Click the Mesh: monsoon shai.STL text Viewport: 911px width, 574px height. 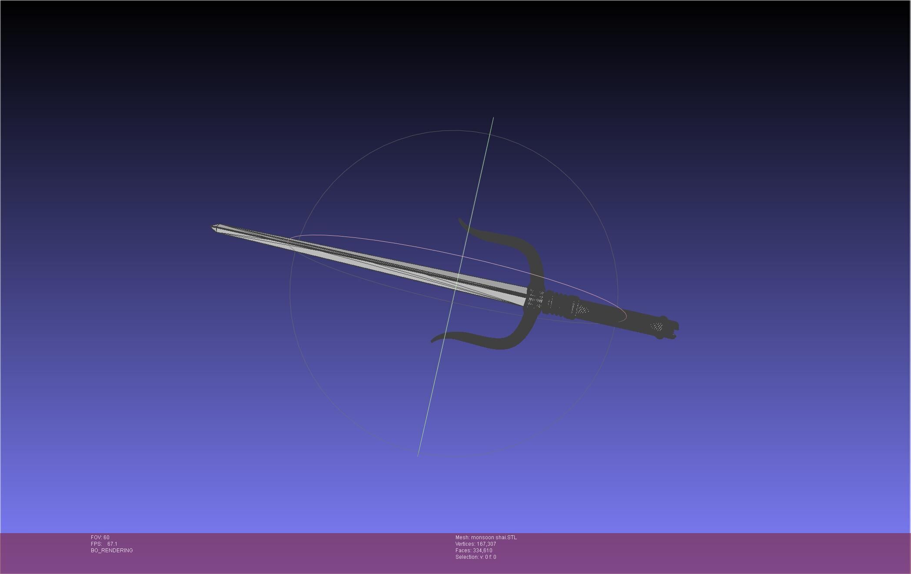pos(486,537)
